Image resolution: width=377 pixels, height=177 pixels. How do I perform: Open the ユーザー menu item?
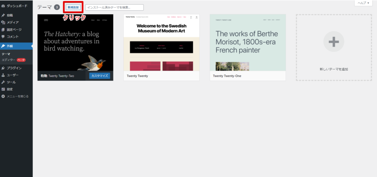coord(16,75)
